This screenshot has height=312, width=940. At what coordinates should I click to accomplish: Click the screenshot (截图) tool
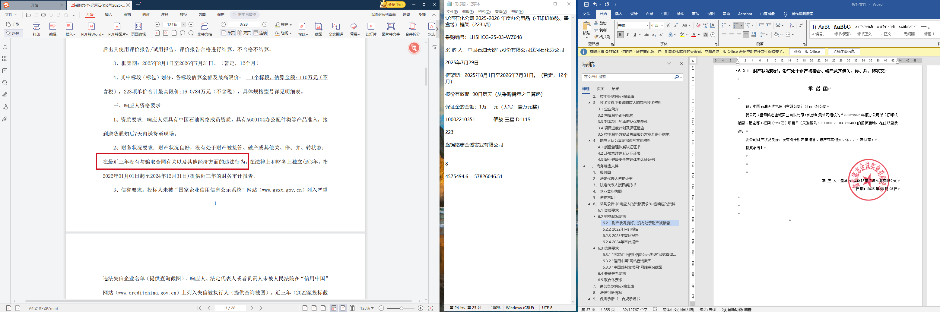coord(319,29)
